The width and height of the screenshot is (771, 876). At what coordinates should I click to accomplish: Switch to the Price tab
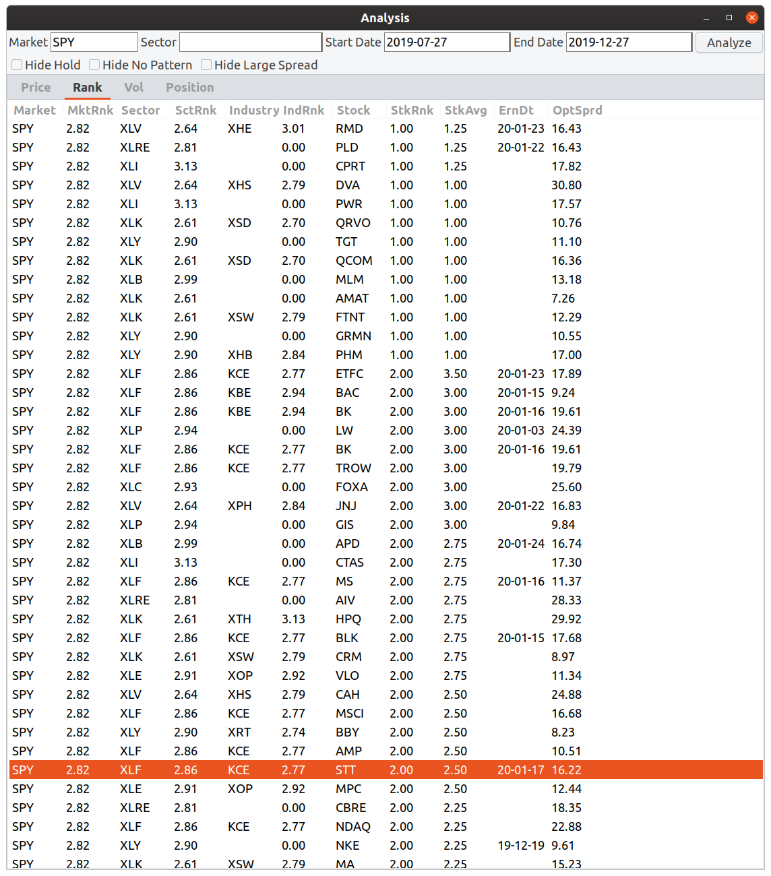(x=36, y=87)
